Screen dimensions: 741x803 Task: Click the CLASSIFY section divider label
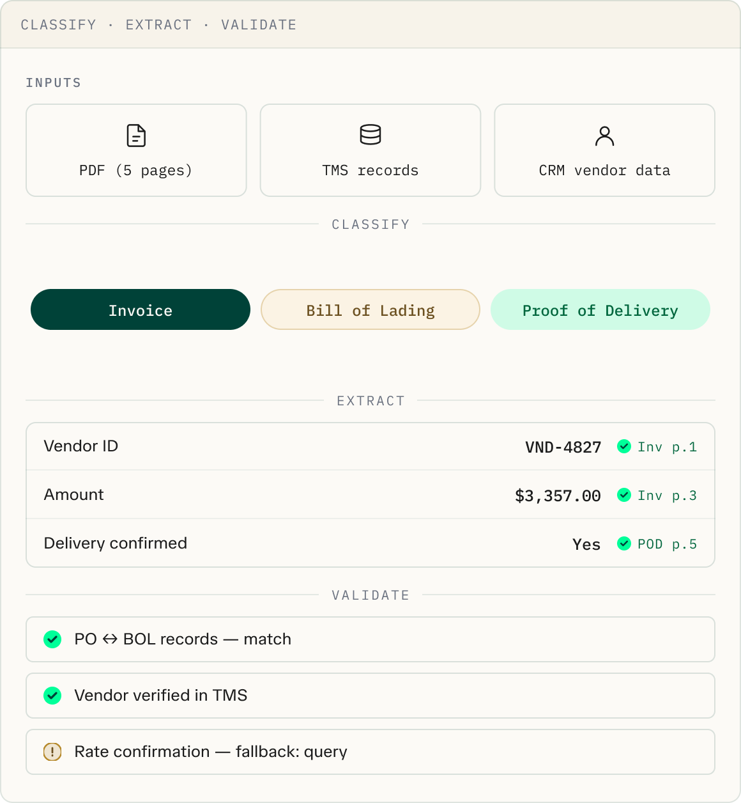point(370,224)
